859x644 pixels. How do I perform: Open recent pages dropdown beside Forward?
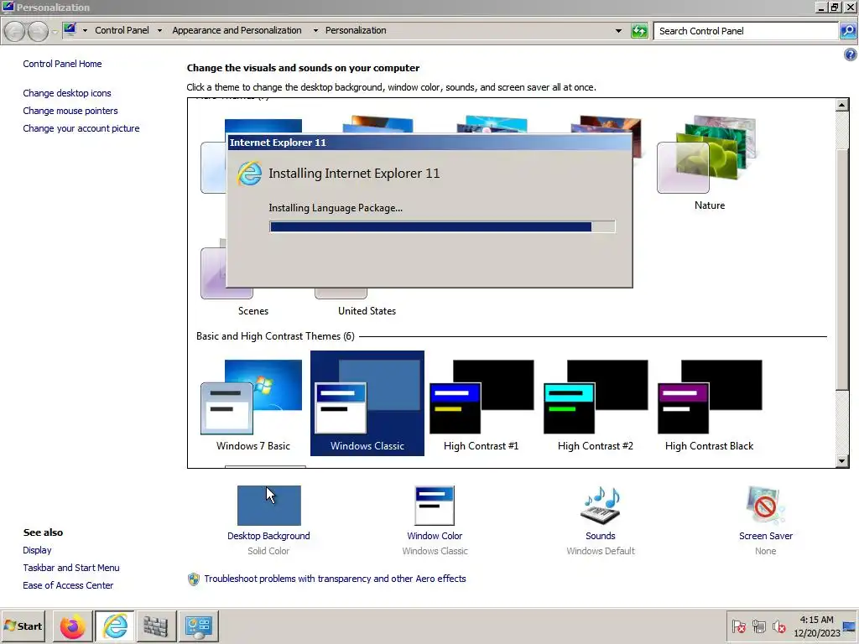55,32
